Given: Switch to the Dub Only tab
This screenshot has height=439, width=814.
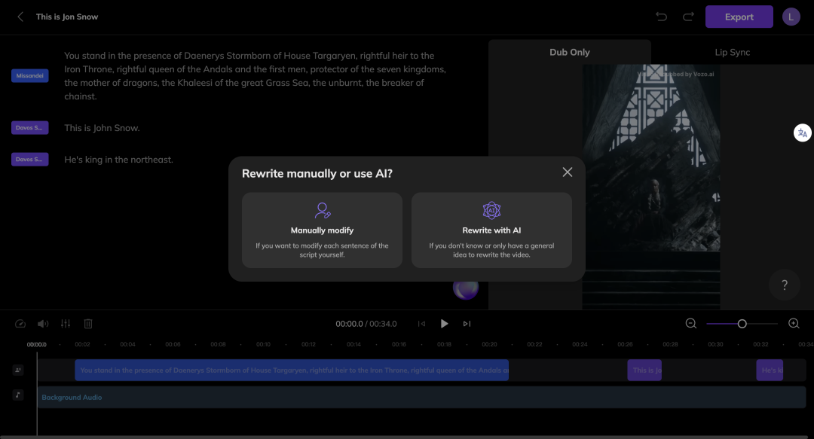Looking at the screenshot, I should [x=570, y=52].
